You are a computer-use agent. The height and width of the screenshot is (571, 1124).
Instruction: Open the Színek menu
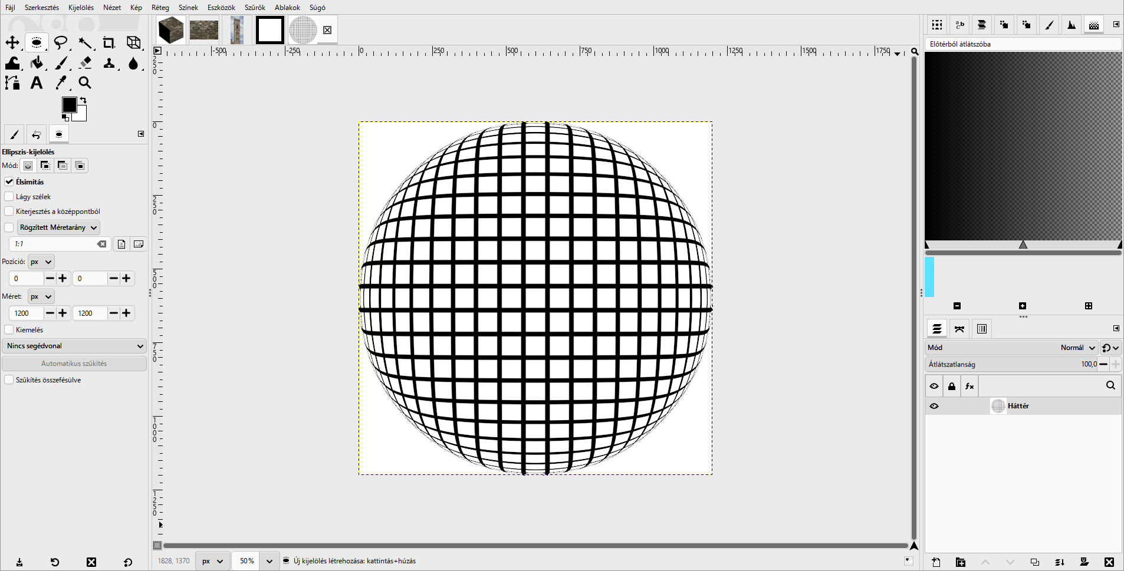188,8
